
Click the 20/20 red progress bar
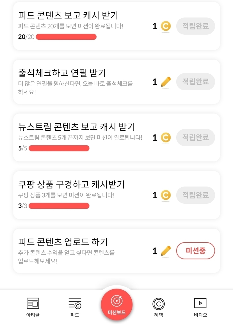click(x=66, y=37)
